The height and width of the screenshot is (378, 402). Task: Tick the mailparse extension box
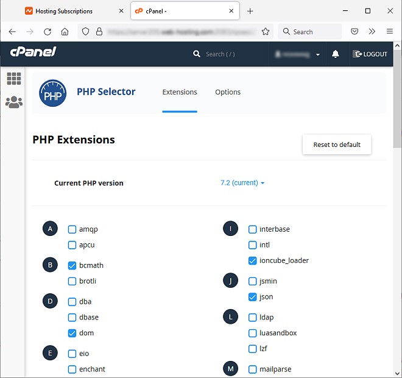pyautogui.click(x=253, y=369)
